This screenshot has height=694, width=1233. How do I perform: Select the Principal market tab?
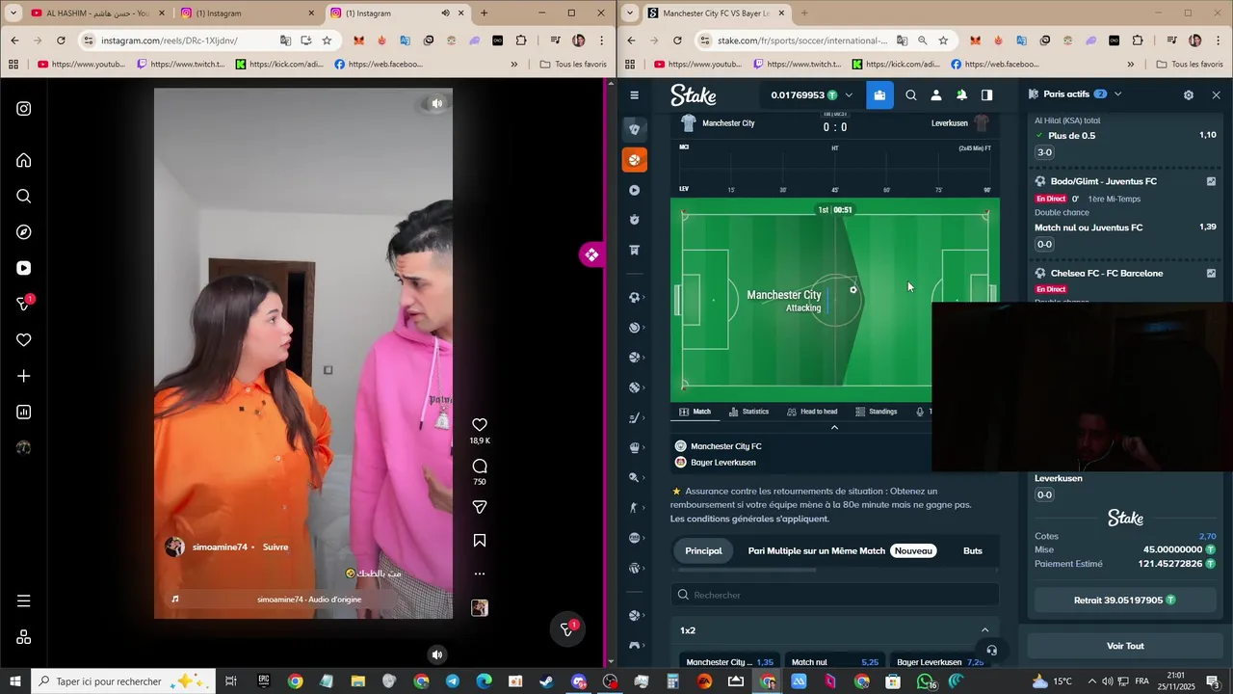point(703,551)
